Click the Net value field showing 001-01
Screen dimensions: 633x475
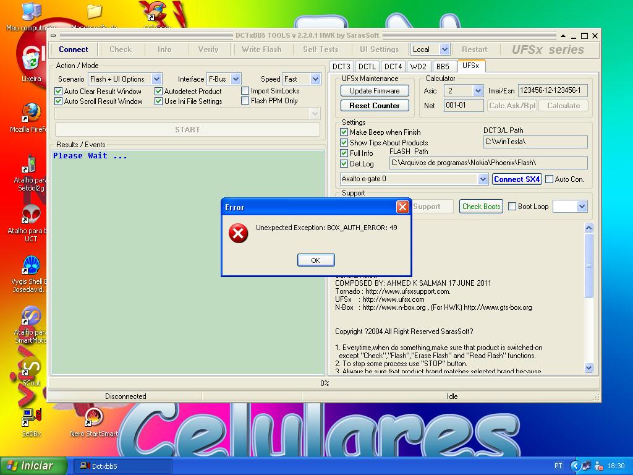pyautogui.click(x=464, y=105)
